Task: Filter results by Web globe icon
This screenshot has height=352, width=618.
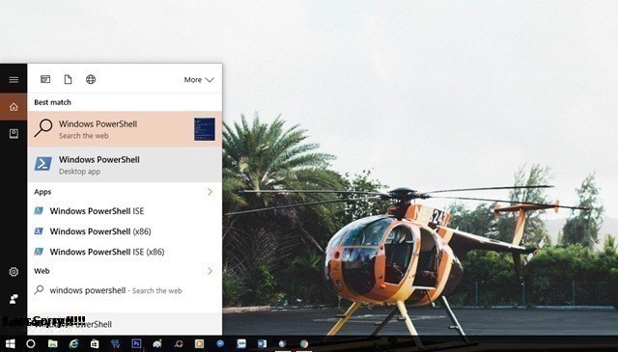Action: pyautogui.click(x=91, y=79)
